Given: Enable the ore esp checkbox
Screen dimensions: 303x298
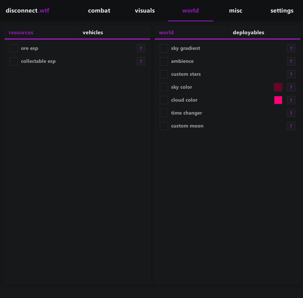Looking at the screenshot, I should coord(14,48).
